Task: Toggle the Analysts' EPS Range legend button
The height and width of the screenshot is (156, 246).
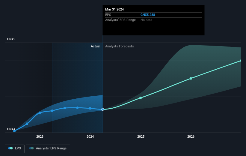Action: coord(48,148)
